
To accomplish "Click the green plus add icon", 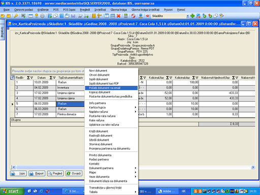I will coord(192,16).
